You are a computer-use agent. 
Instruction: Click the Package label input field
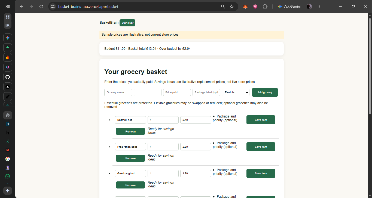[x=206, y=92]
